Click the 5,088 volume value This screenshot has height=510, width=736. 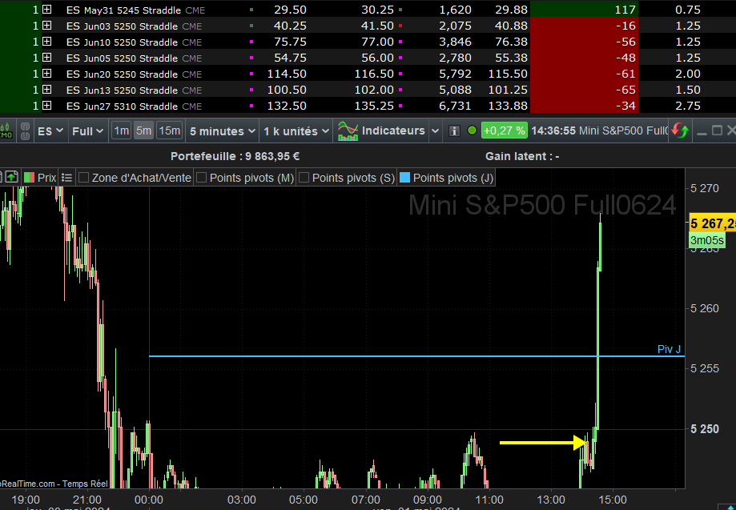pos(455,89)
